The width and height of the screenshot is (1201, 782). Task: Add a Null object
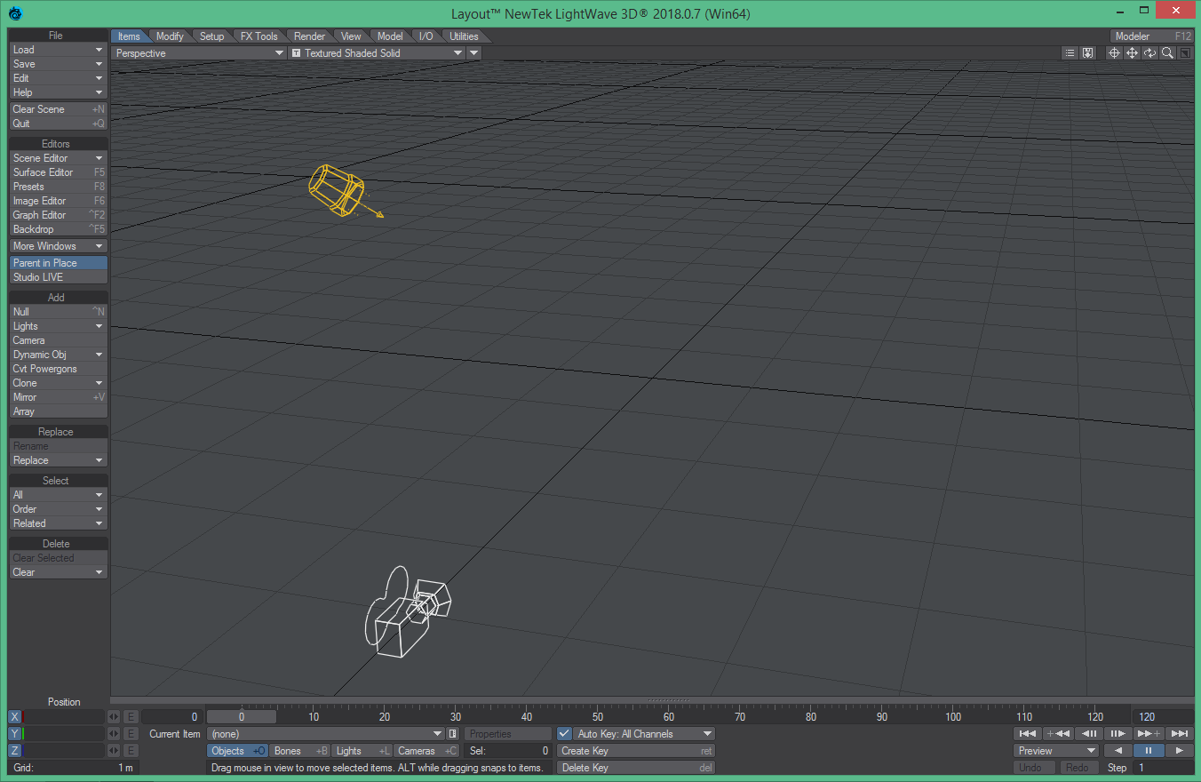(59, 312)
